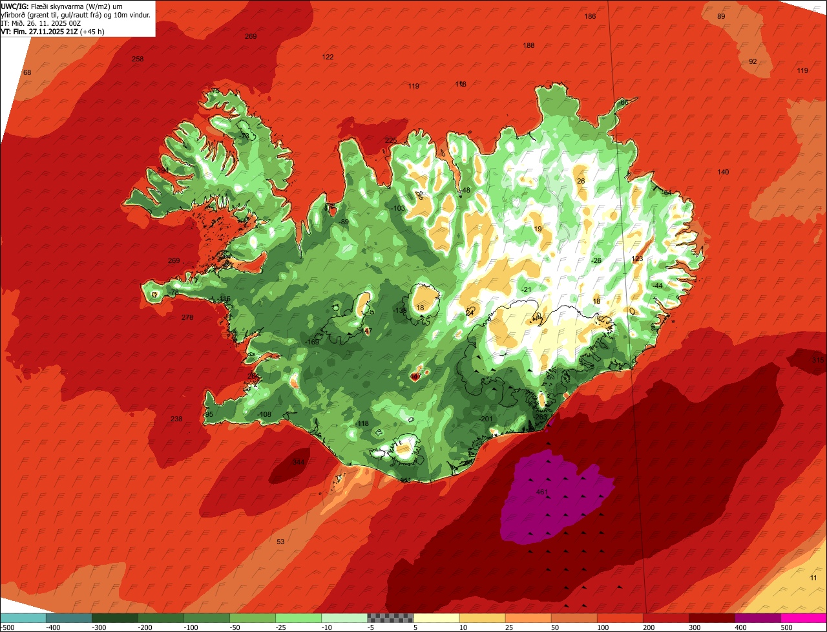The image size is (827, 632).
Task: Click the light teal legend swatch above -500
Action: tap(23, 618)
